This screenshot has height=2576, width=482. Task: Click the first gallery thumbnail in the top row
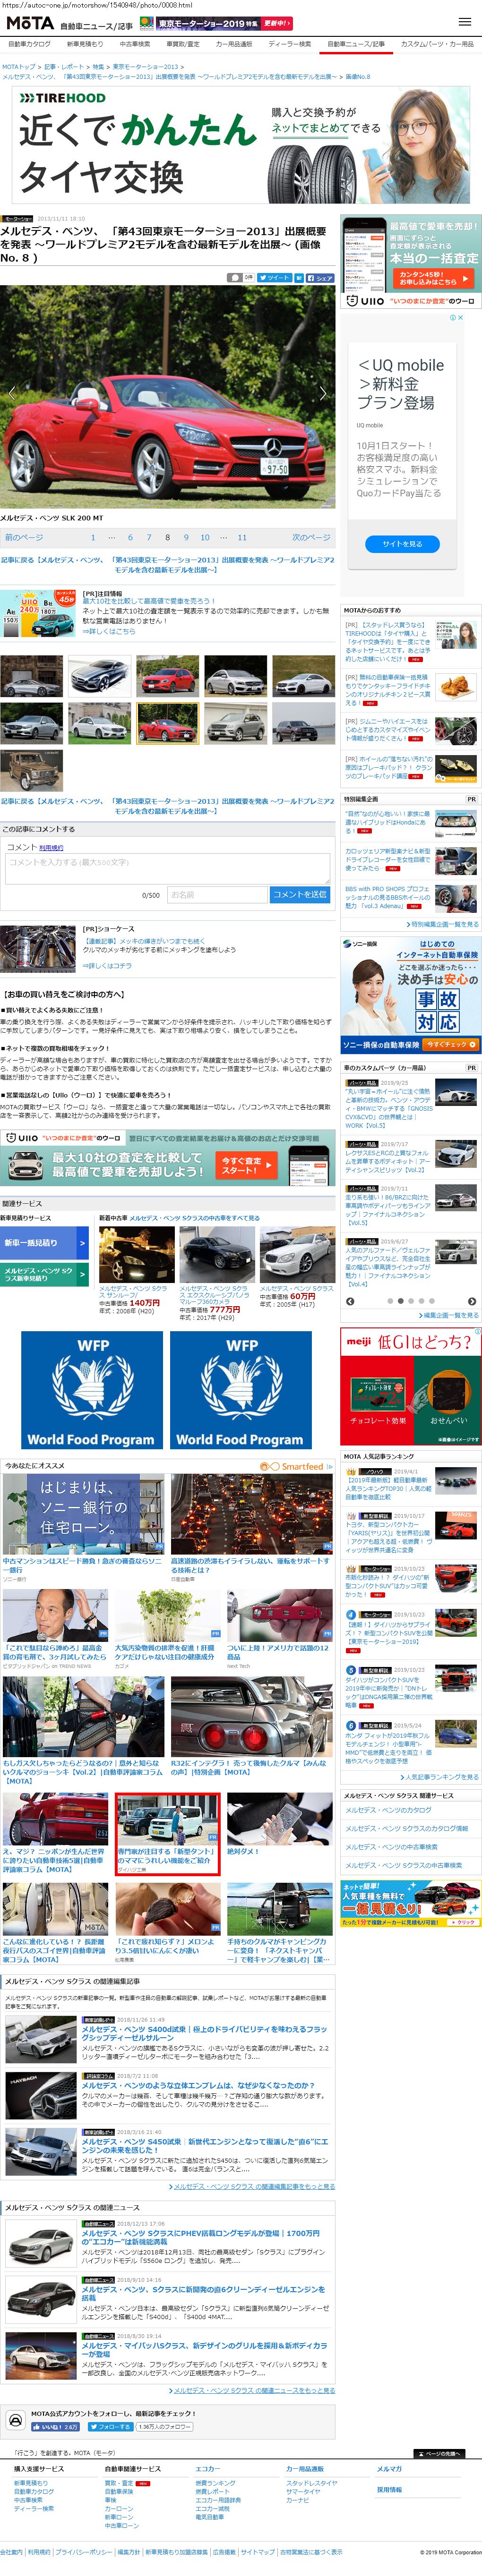31,676
